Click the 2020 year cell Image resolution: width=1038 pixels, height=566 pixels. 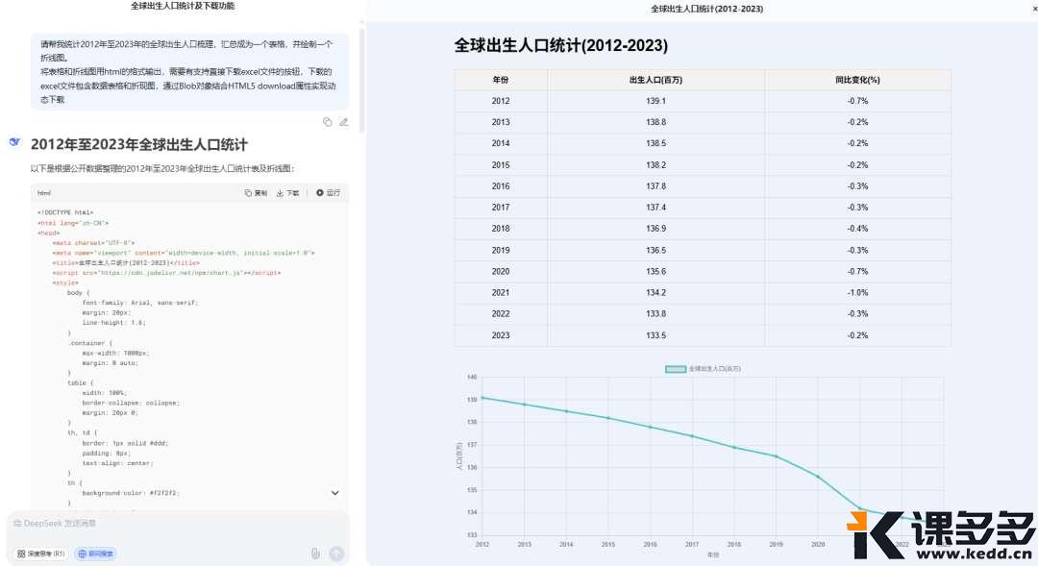tap(501, 271)
